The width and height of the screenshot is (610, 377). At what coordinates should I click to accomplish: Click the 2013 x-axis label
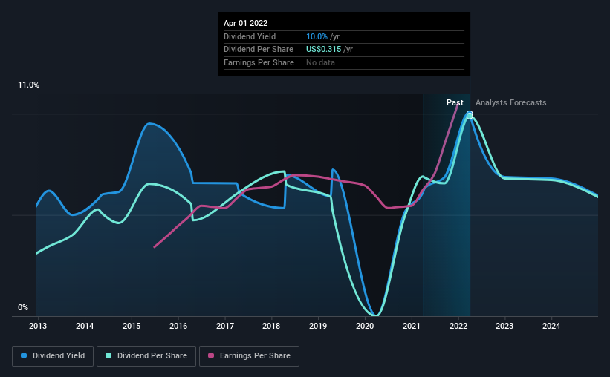point(38,326)
